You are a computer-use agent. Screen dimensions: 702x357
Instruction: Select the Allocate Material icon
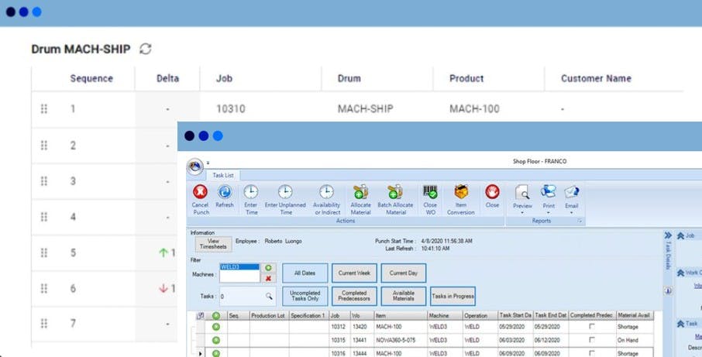360,192
